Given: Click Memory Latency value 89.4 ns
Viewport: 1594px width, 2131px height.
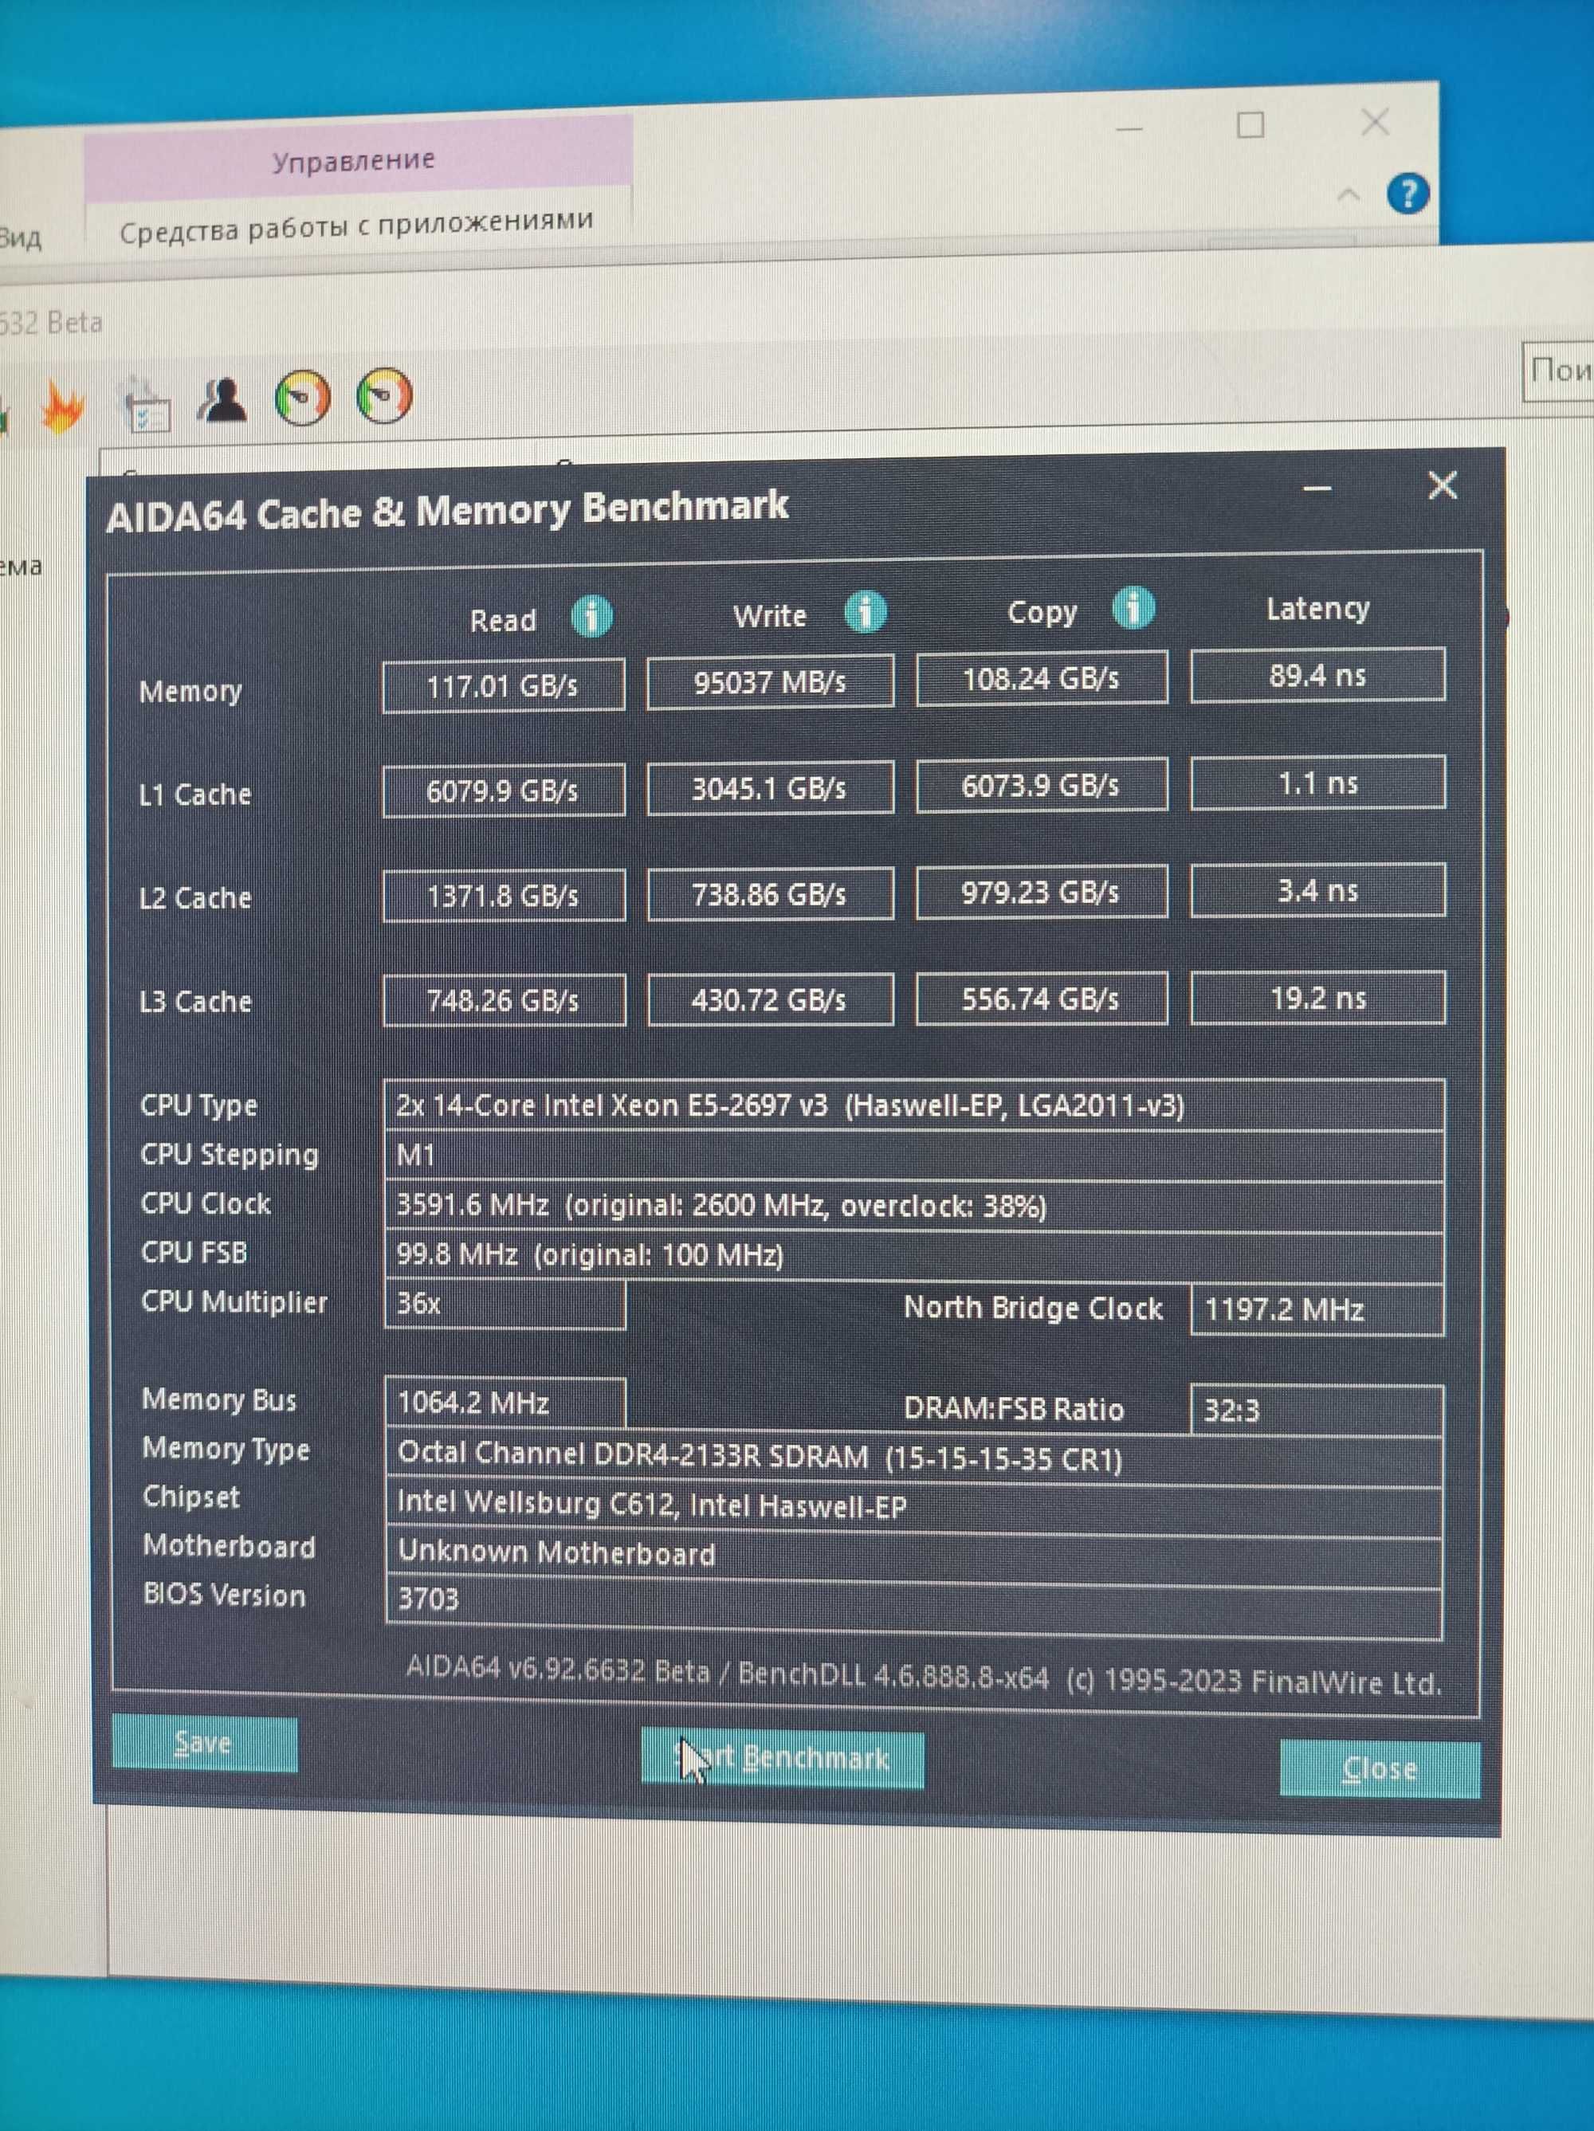Looking at the screenshot, I should click(x=1317, y=675).
